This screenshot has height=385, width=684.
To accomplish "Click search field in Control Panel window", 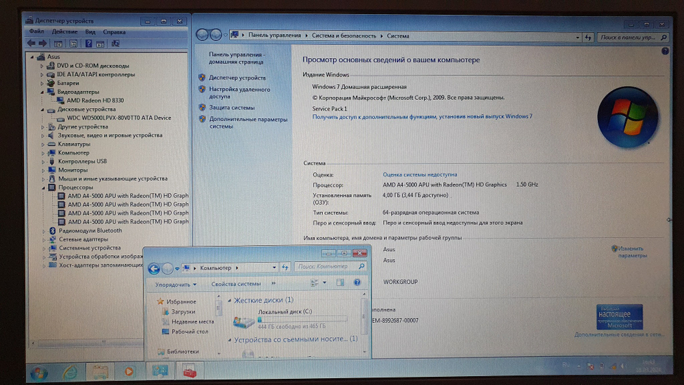I will coord(633,38).
